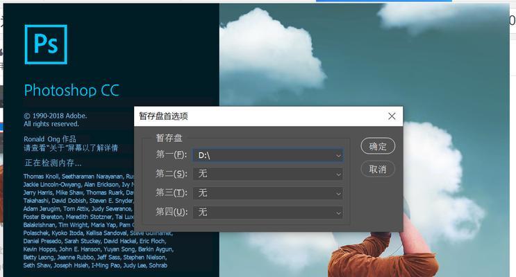Click the 第二(S): label
This screenshot has width=516, height=277.
(x=172, y=174)
